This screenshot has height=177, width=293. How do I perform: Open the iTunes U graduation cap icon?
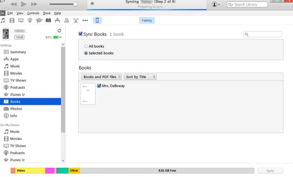[39, 20]
